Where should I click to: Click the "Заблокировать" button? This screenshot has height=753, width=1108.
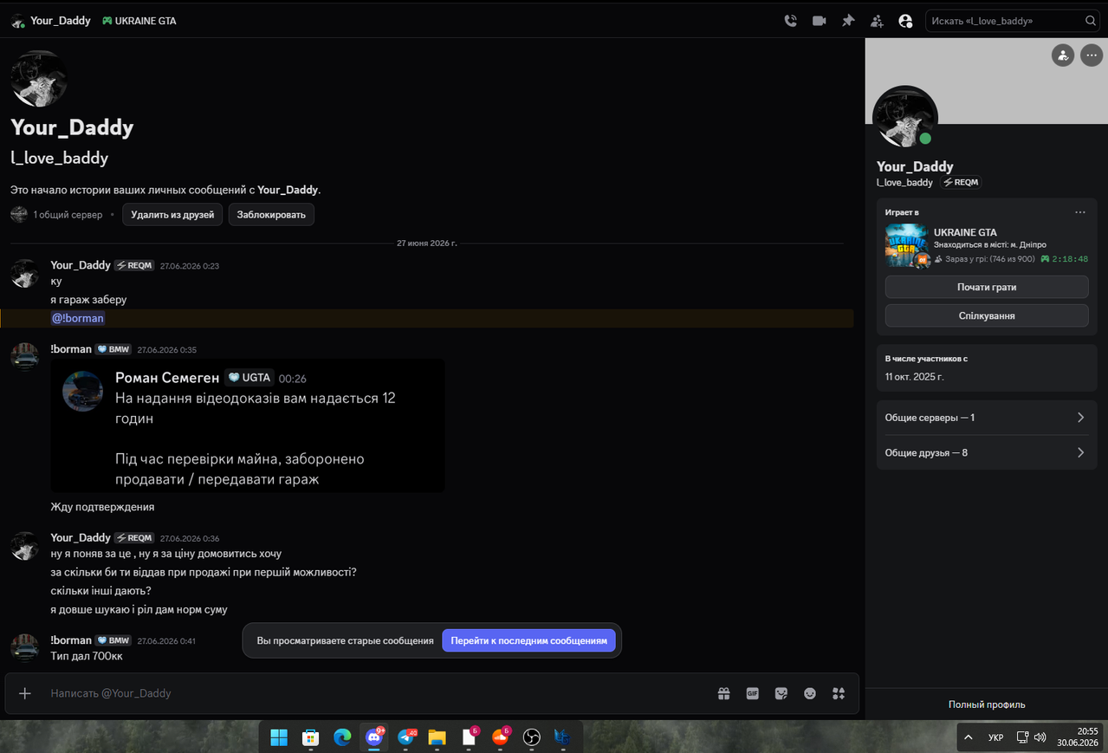coord(271,214)
